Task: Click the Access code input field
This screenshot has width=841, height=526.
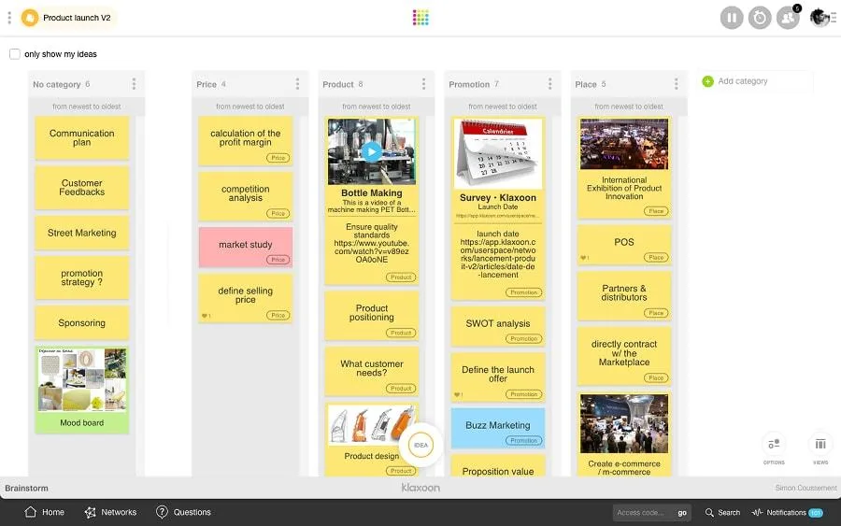Action: coord(643,513)
